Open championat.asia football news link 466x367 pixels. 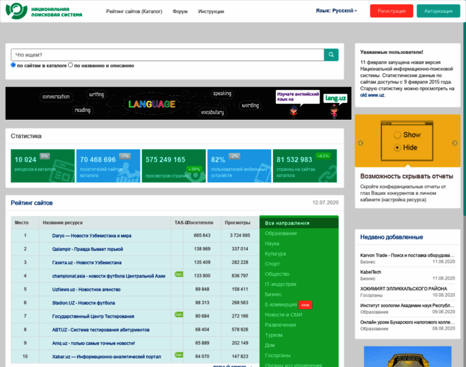[109, 276]
